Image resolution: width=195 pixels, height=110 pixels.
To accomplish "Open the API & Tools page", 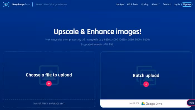I will [x=133, y=4].
